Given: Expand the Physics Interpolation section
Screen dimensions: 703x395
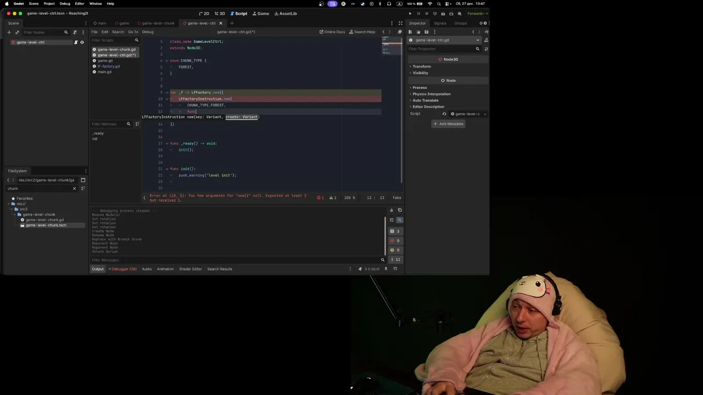Looking at the screenshot, I should pyautogui.click(x=431, y=94).
